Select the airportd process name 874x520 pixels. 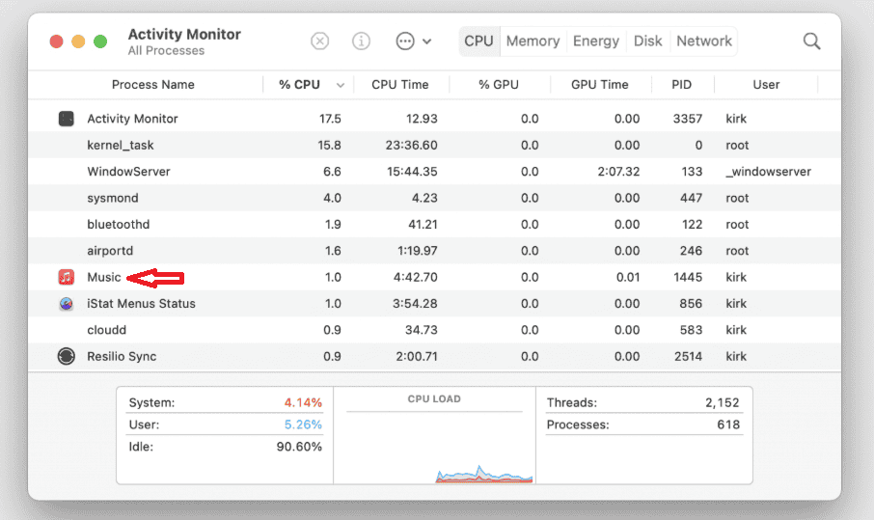pyautogui.click(x=110, y=251)
